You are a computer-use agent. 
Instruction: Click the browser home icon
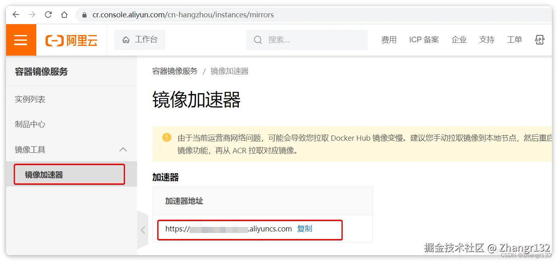tap(64, 15)
